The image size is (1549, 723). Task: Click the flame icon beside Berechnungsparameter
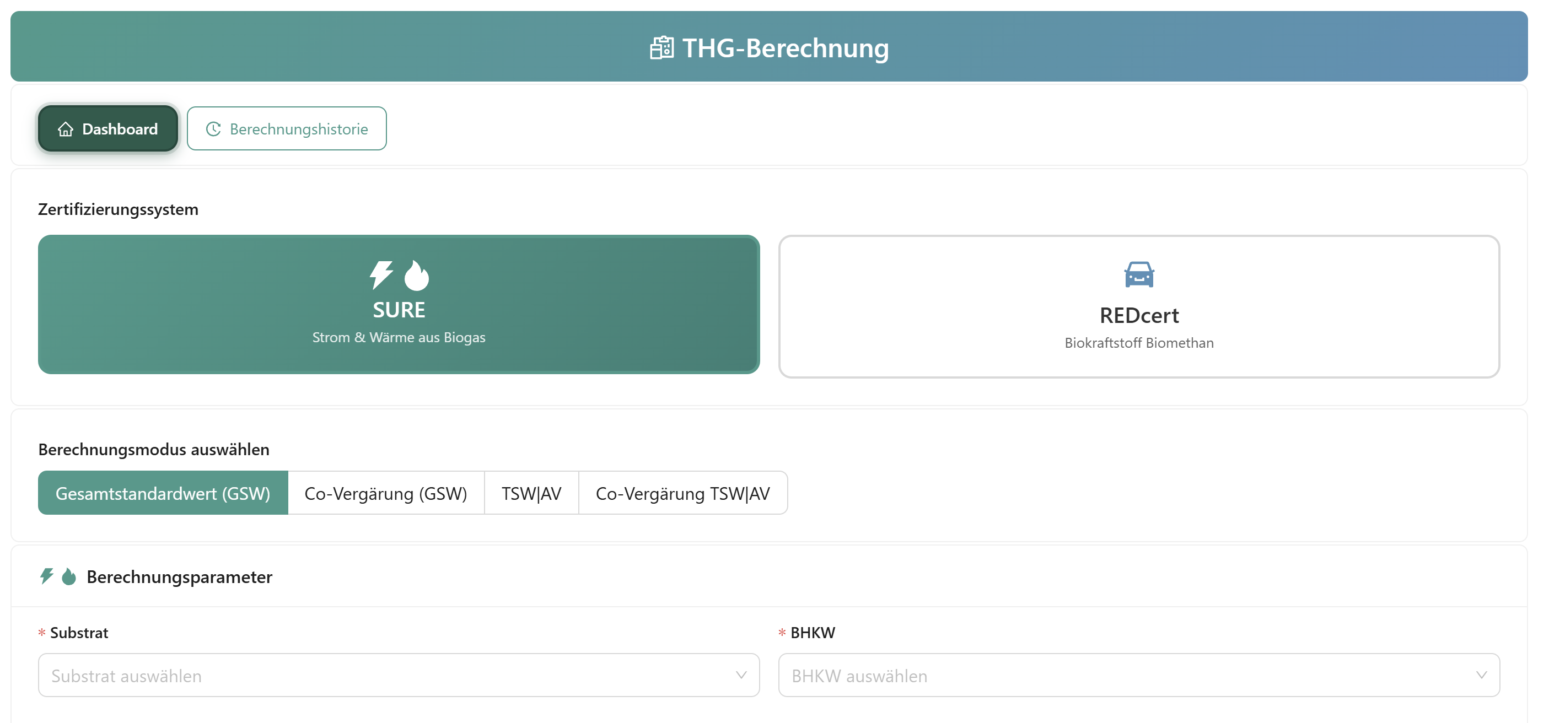69,576
